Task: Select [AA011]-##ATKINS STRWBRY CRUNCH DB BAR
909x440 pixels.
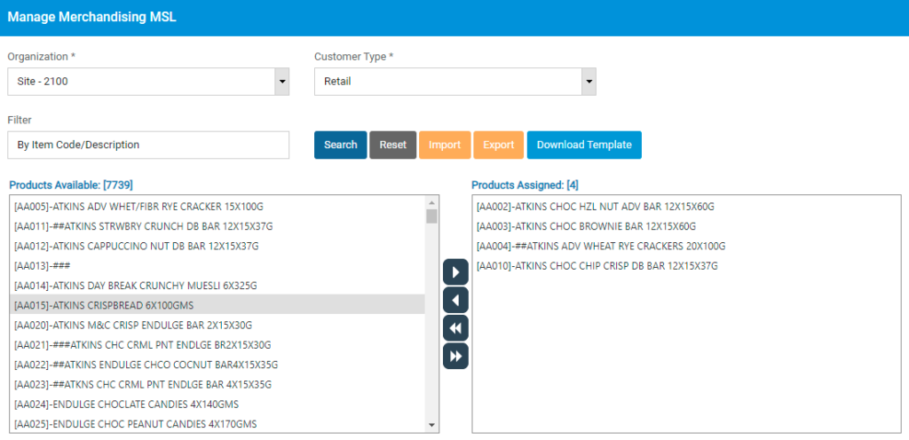Action: 217,226
